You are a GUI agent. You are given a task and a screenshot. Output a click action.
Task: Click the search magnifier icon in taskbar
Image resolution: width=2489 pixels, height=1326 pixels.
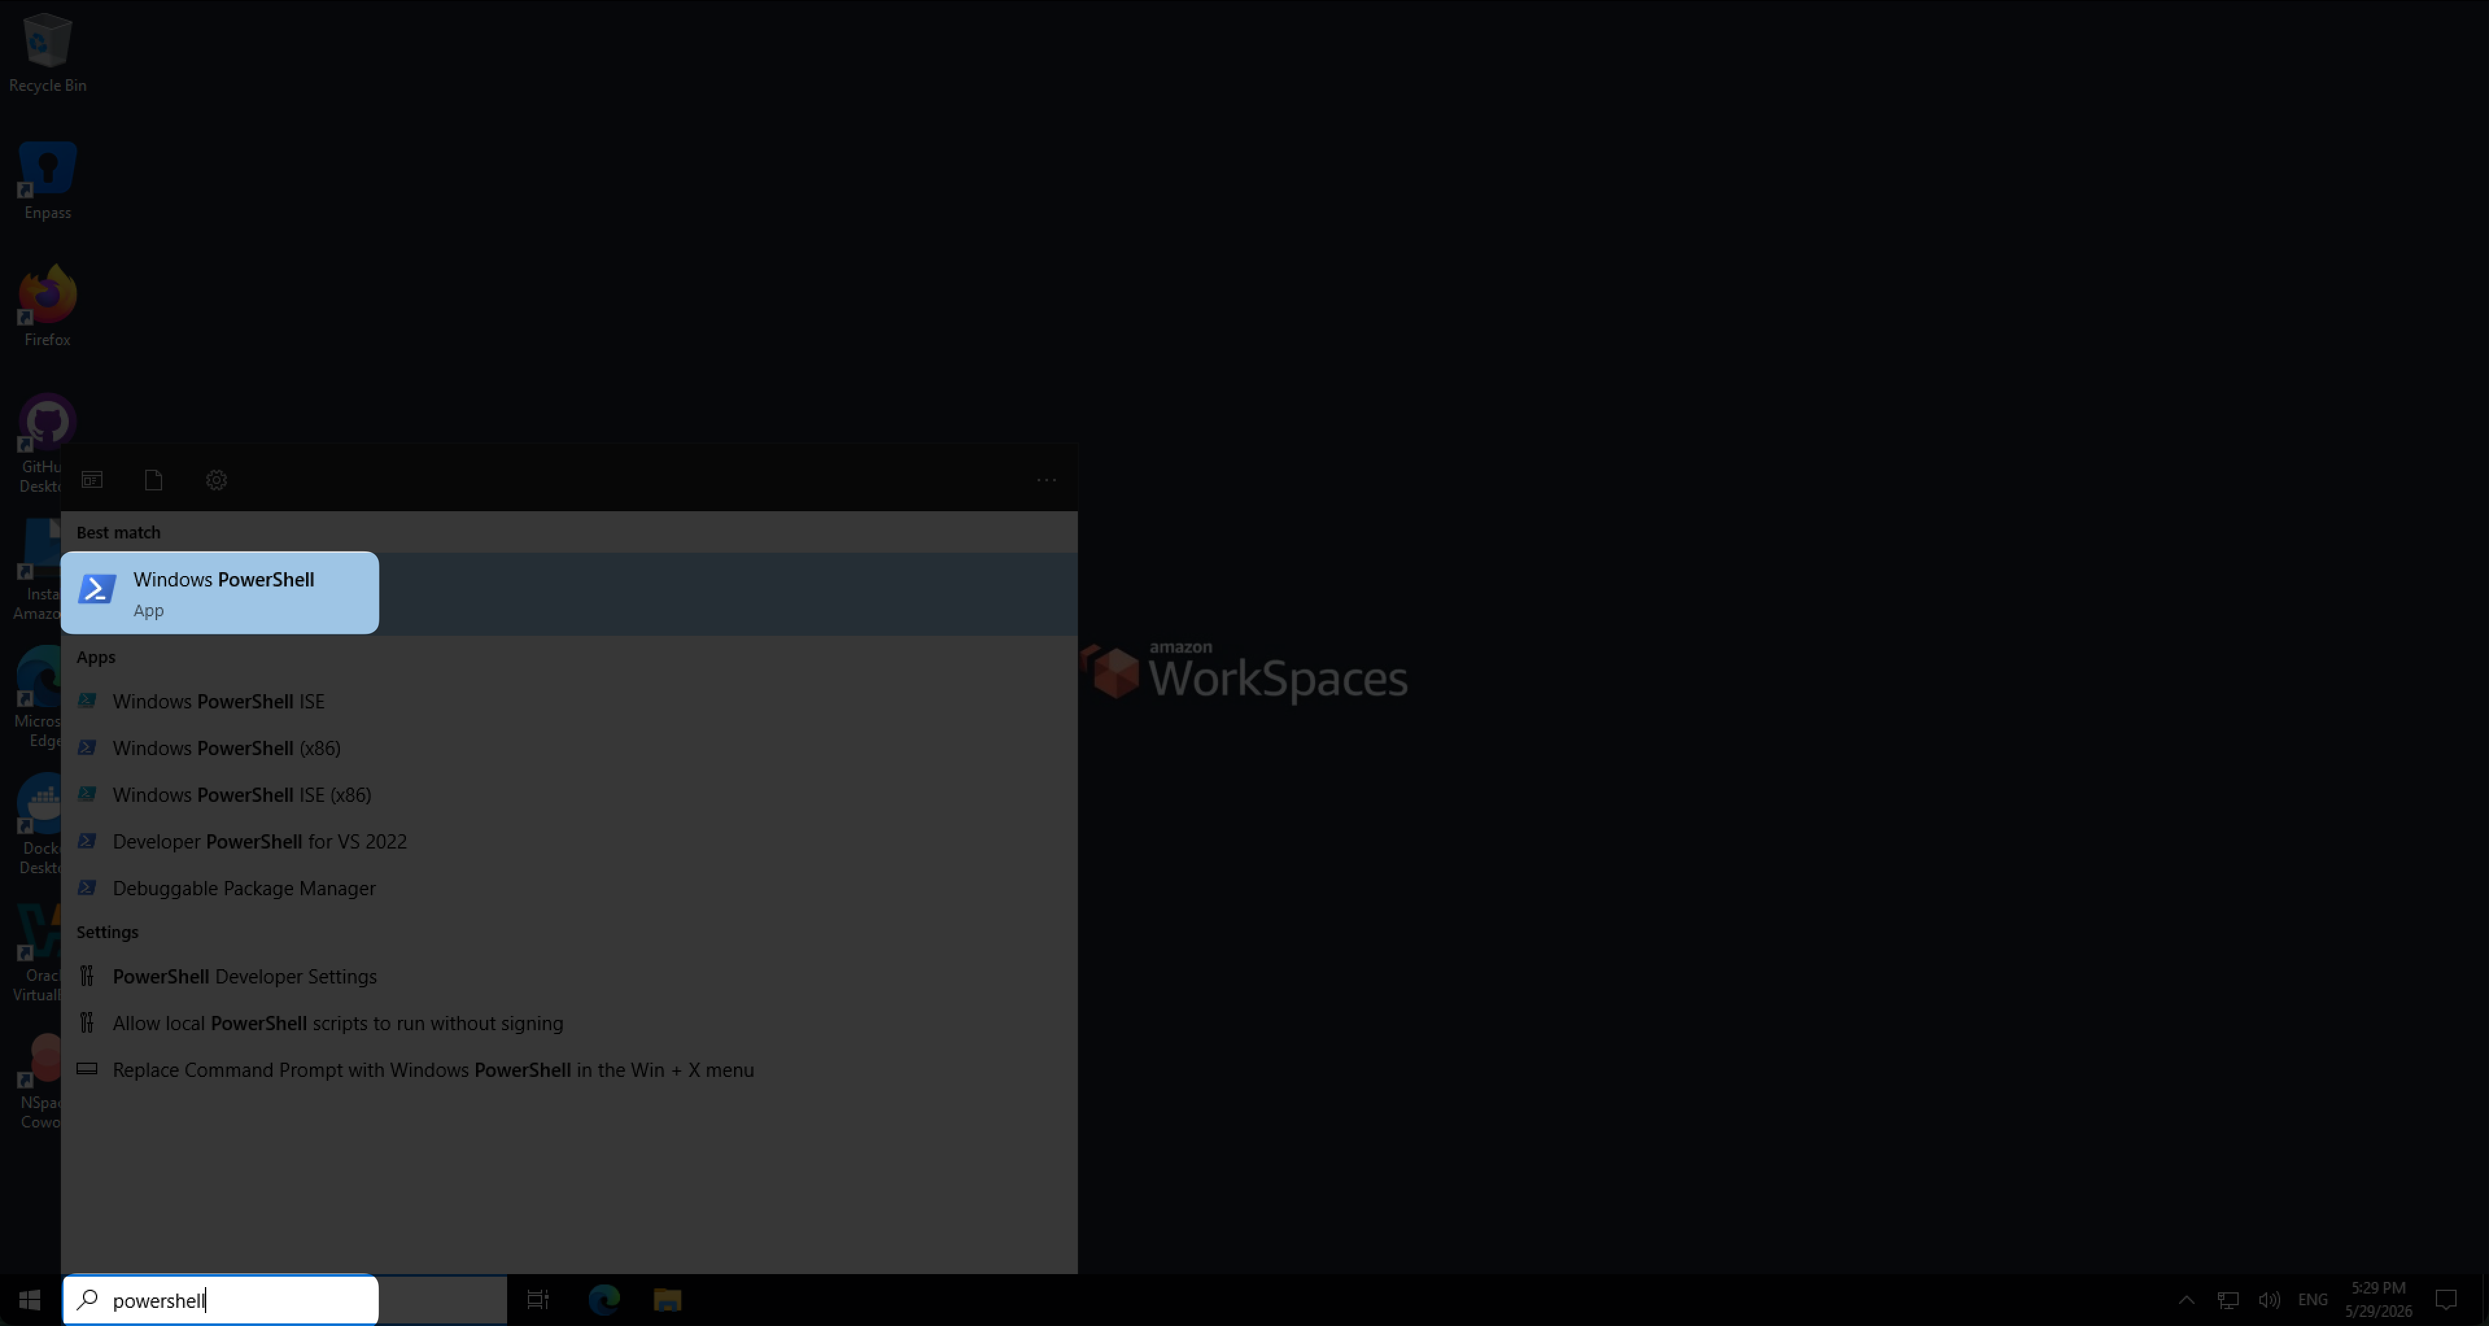[x=88, y=1299]
